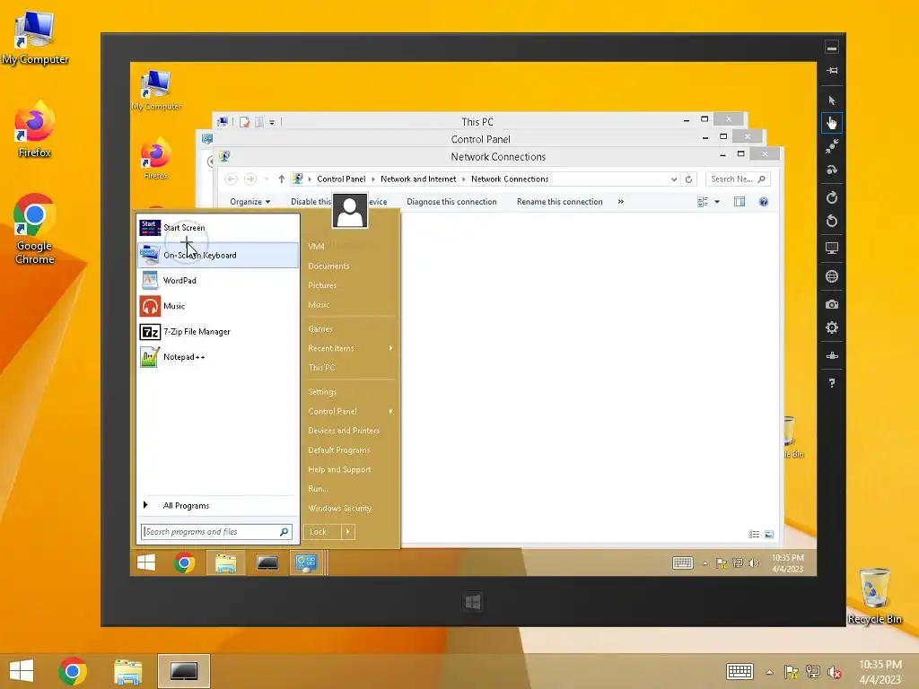This screenshot has height=689, width=919.
Task: Select the pinch/zoom touch mode
Action: 832,146
